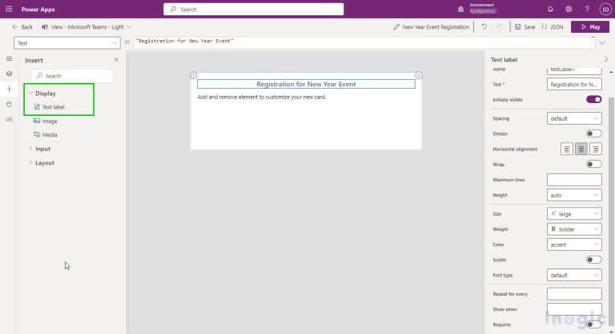Open the Spacing dropdown
This screenshot has width=615, height=334.
(x=574, y=118)
